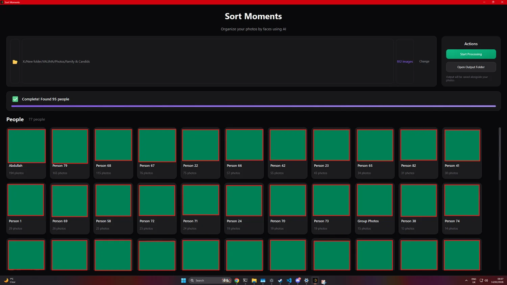This screenshot has height=285, width=507.
Task: Open the Person 79 thumbnail
Action: pos(70,146)
